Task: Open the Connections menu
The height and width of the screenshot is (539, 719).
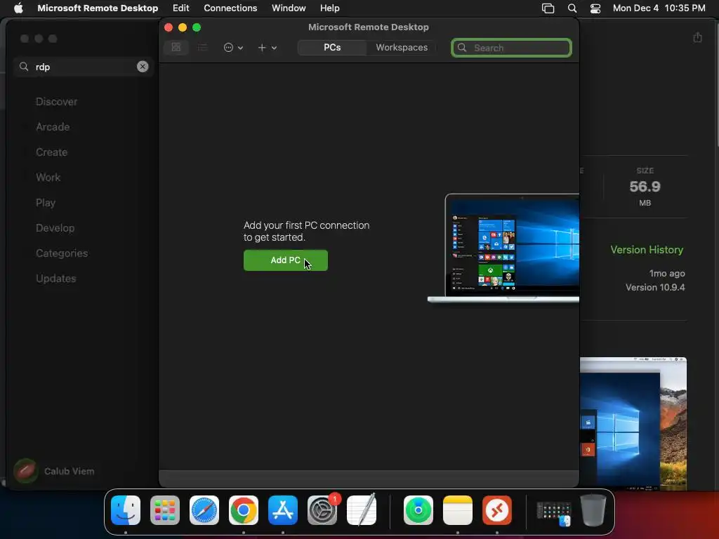Action: (x=230, y=8)
